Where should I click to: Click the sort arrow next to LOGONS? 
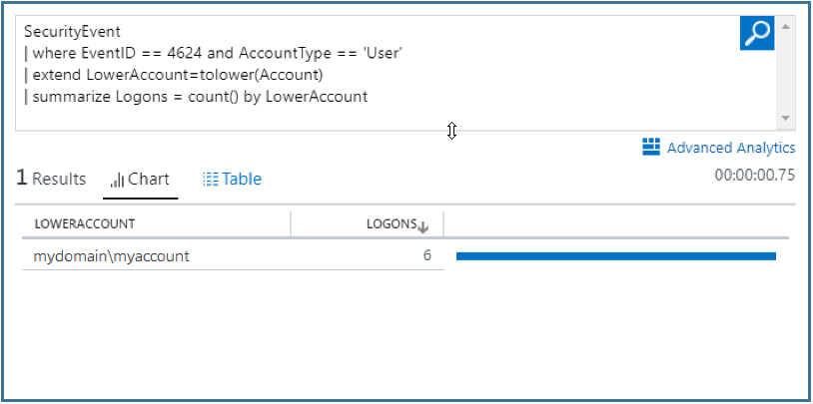coord(423,225)
